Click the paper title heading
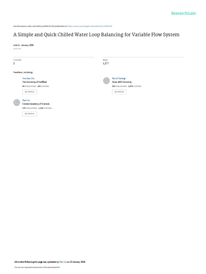 coord(96,35)
